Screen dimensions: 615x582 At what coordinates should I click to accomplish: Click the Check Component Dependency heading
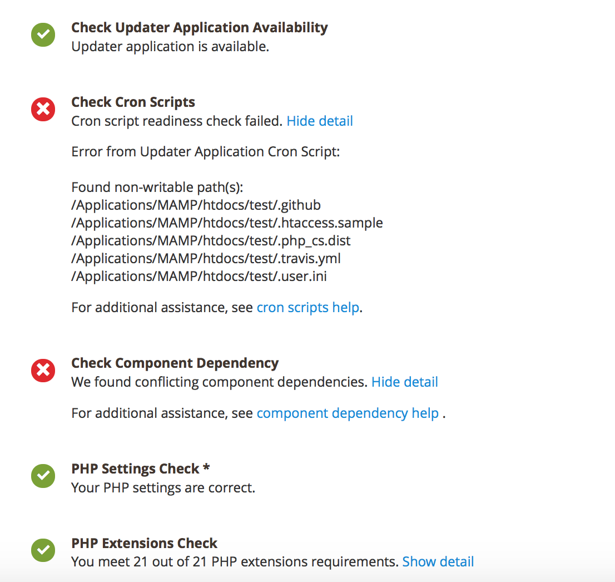coord(175,363)
